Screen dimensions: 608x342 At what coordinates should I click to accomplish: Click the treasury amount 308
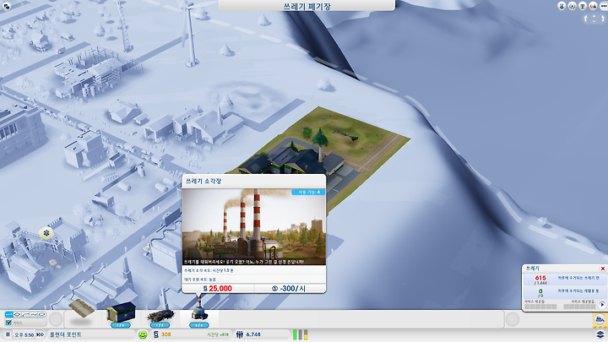pos(166,334)
